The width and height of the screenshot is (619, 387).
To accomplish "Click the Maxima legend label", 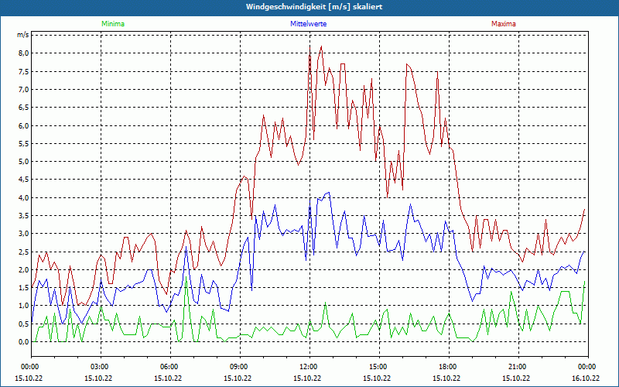I will click(504, 24).
